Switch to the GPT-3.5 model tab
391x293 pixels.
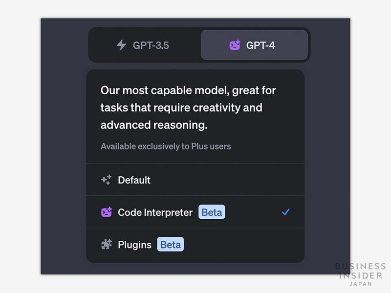point(145,45)
